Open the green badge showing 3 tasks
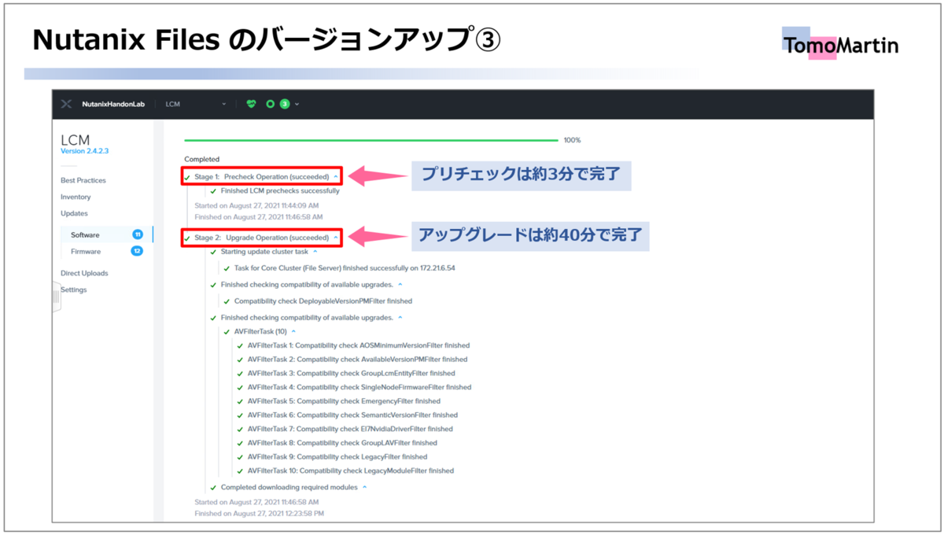944x535 pixels. (285, 104)
